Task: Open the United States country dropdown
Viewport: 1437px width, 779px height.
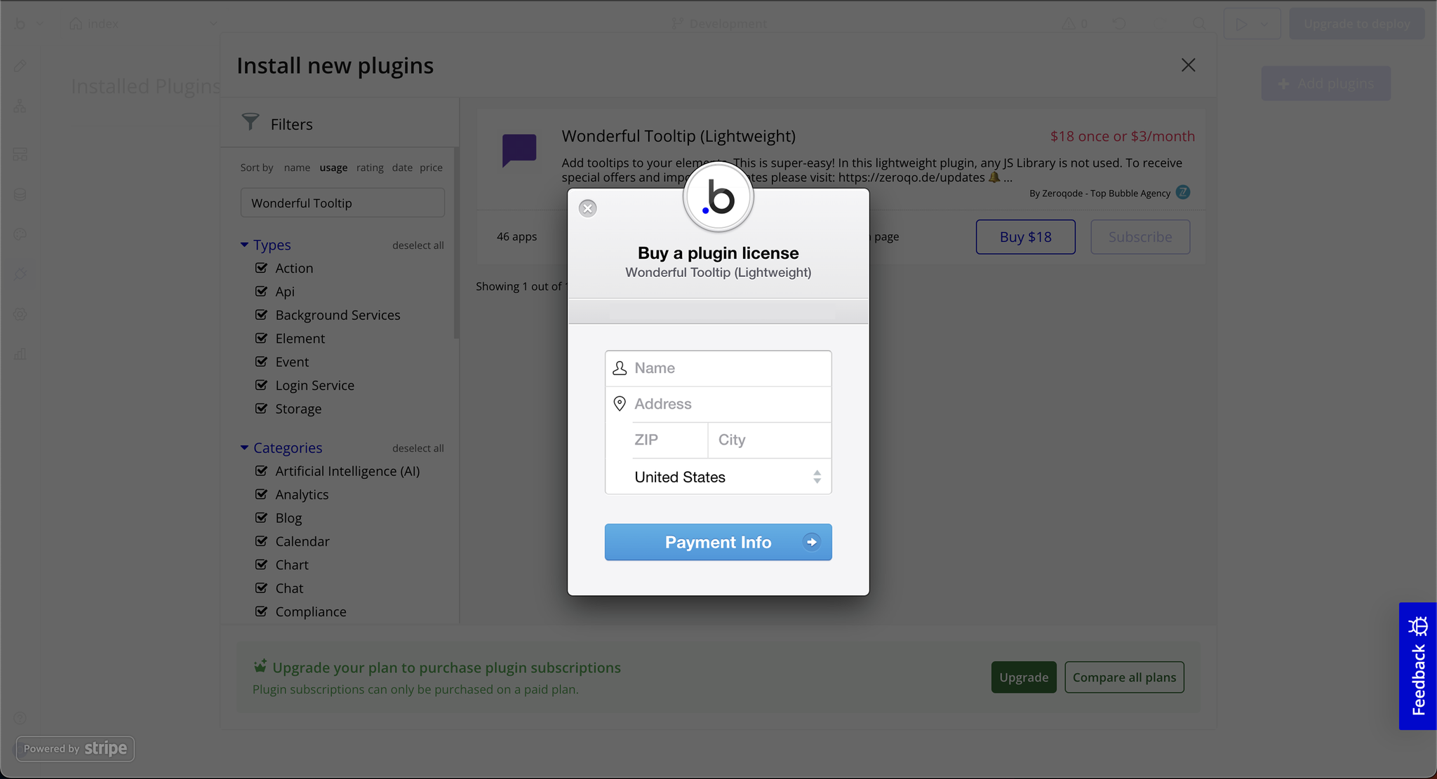Action: (718, 477)
